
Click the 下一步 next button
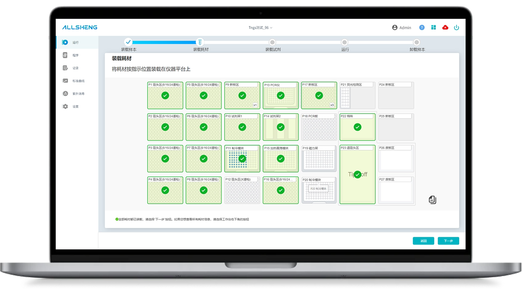tap(448, 241)
